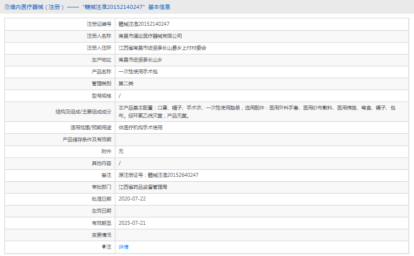Click the 产品名称 label
Viewport: 414px width, 256px height.
point(102,72)
